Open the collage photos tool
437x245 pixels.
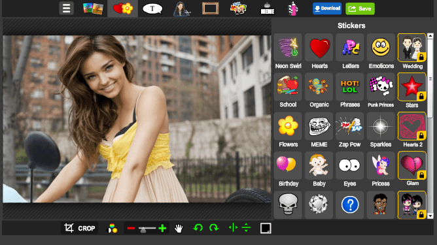[x=238, y=8]
